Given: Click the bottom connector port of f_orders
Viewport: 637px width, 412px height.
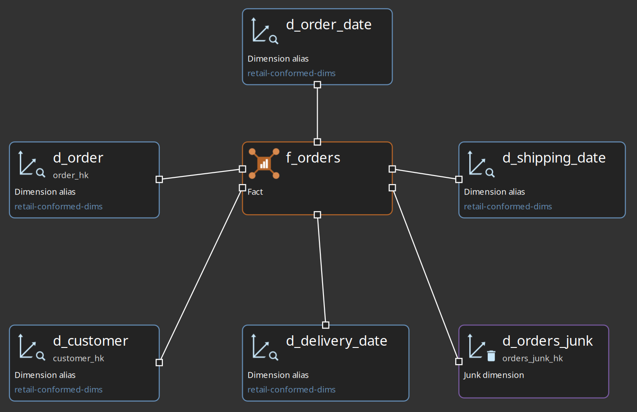Looking at the screenshot, I should click(x=317, y=215).
